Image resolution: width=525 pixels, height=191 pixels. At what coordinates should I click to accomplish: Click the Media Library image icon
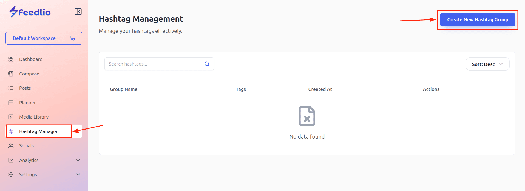click(11, 117)
